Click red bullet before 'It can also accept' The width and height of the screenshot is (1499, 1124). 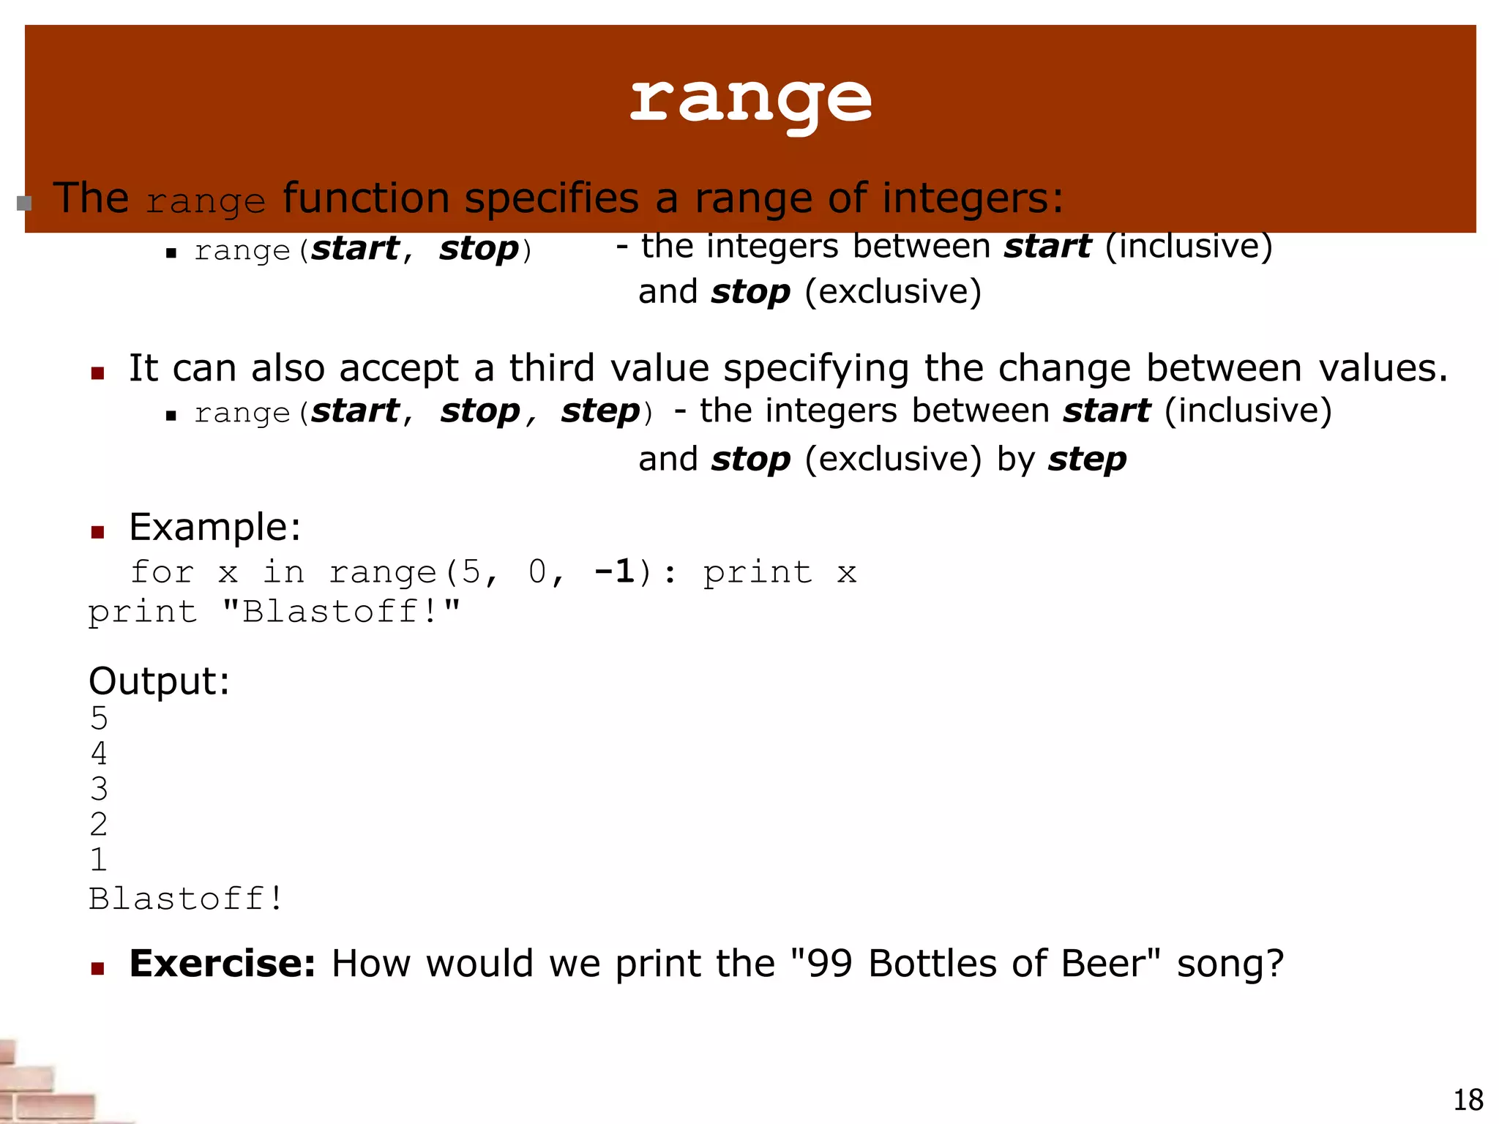coord(97,373)
